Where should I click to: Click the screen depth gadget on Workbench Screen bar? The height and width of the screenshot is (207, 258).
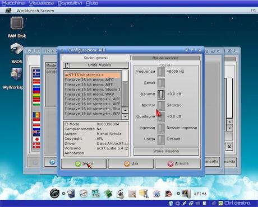(x=254, y=11)
